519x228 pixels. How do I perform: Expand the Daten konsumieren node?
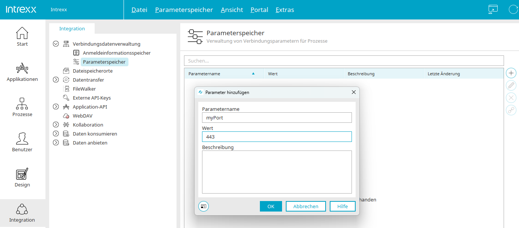coord(56,134)
